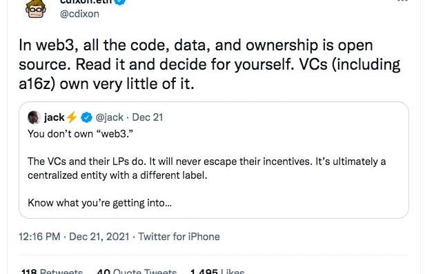Image resolution: width=425 pixels, height=274 pixels.
Task: Click the 12:16 PM Dec 21, 2021 timestamp
Action: (x=74, y=237)
